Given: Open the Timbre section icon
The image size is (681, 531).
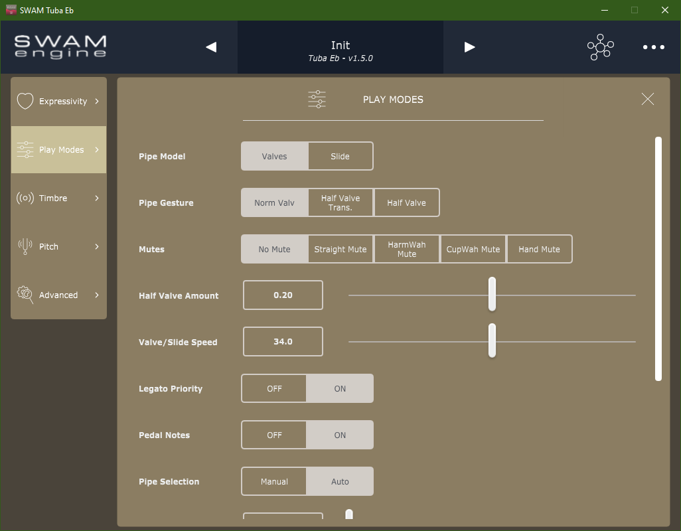Looking at the screenshot, I should tap(25, 198).
